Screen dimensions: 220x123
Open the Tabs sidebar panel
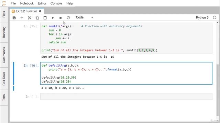[4, 97]
